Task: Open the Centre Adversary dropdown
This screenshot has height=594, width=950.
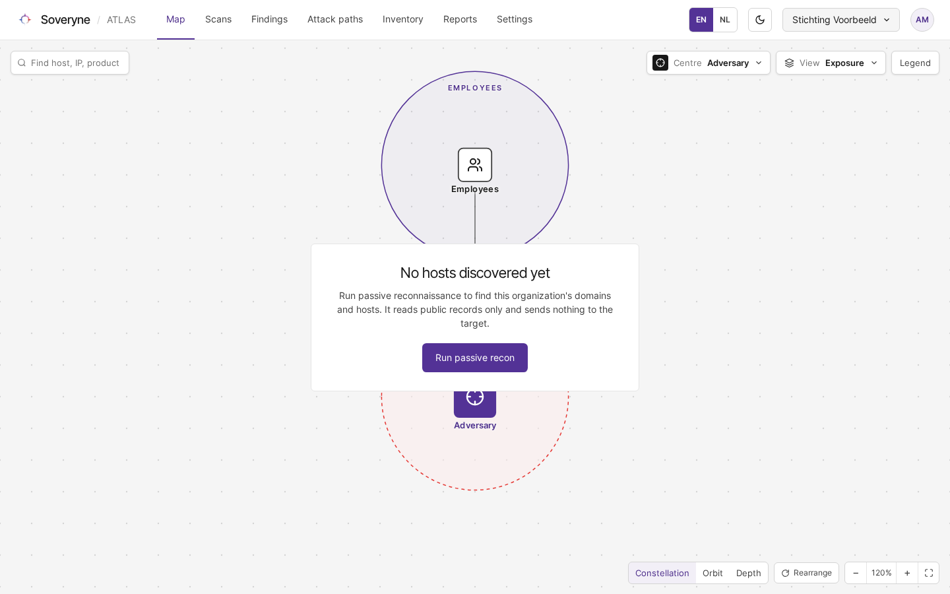Action: [x=709, y=63]
